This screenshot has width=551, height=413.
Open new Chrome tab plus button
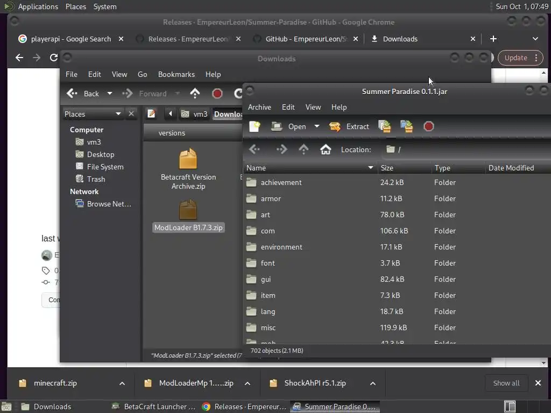(x=493, y=39)
